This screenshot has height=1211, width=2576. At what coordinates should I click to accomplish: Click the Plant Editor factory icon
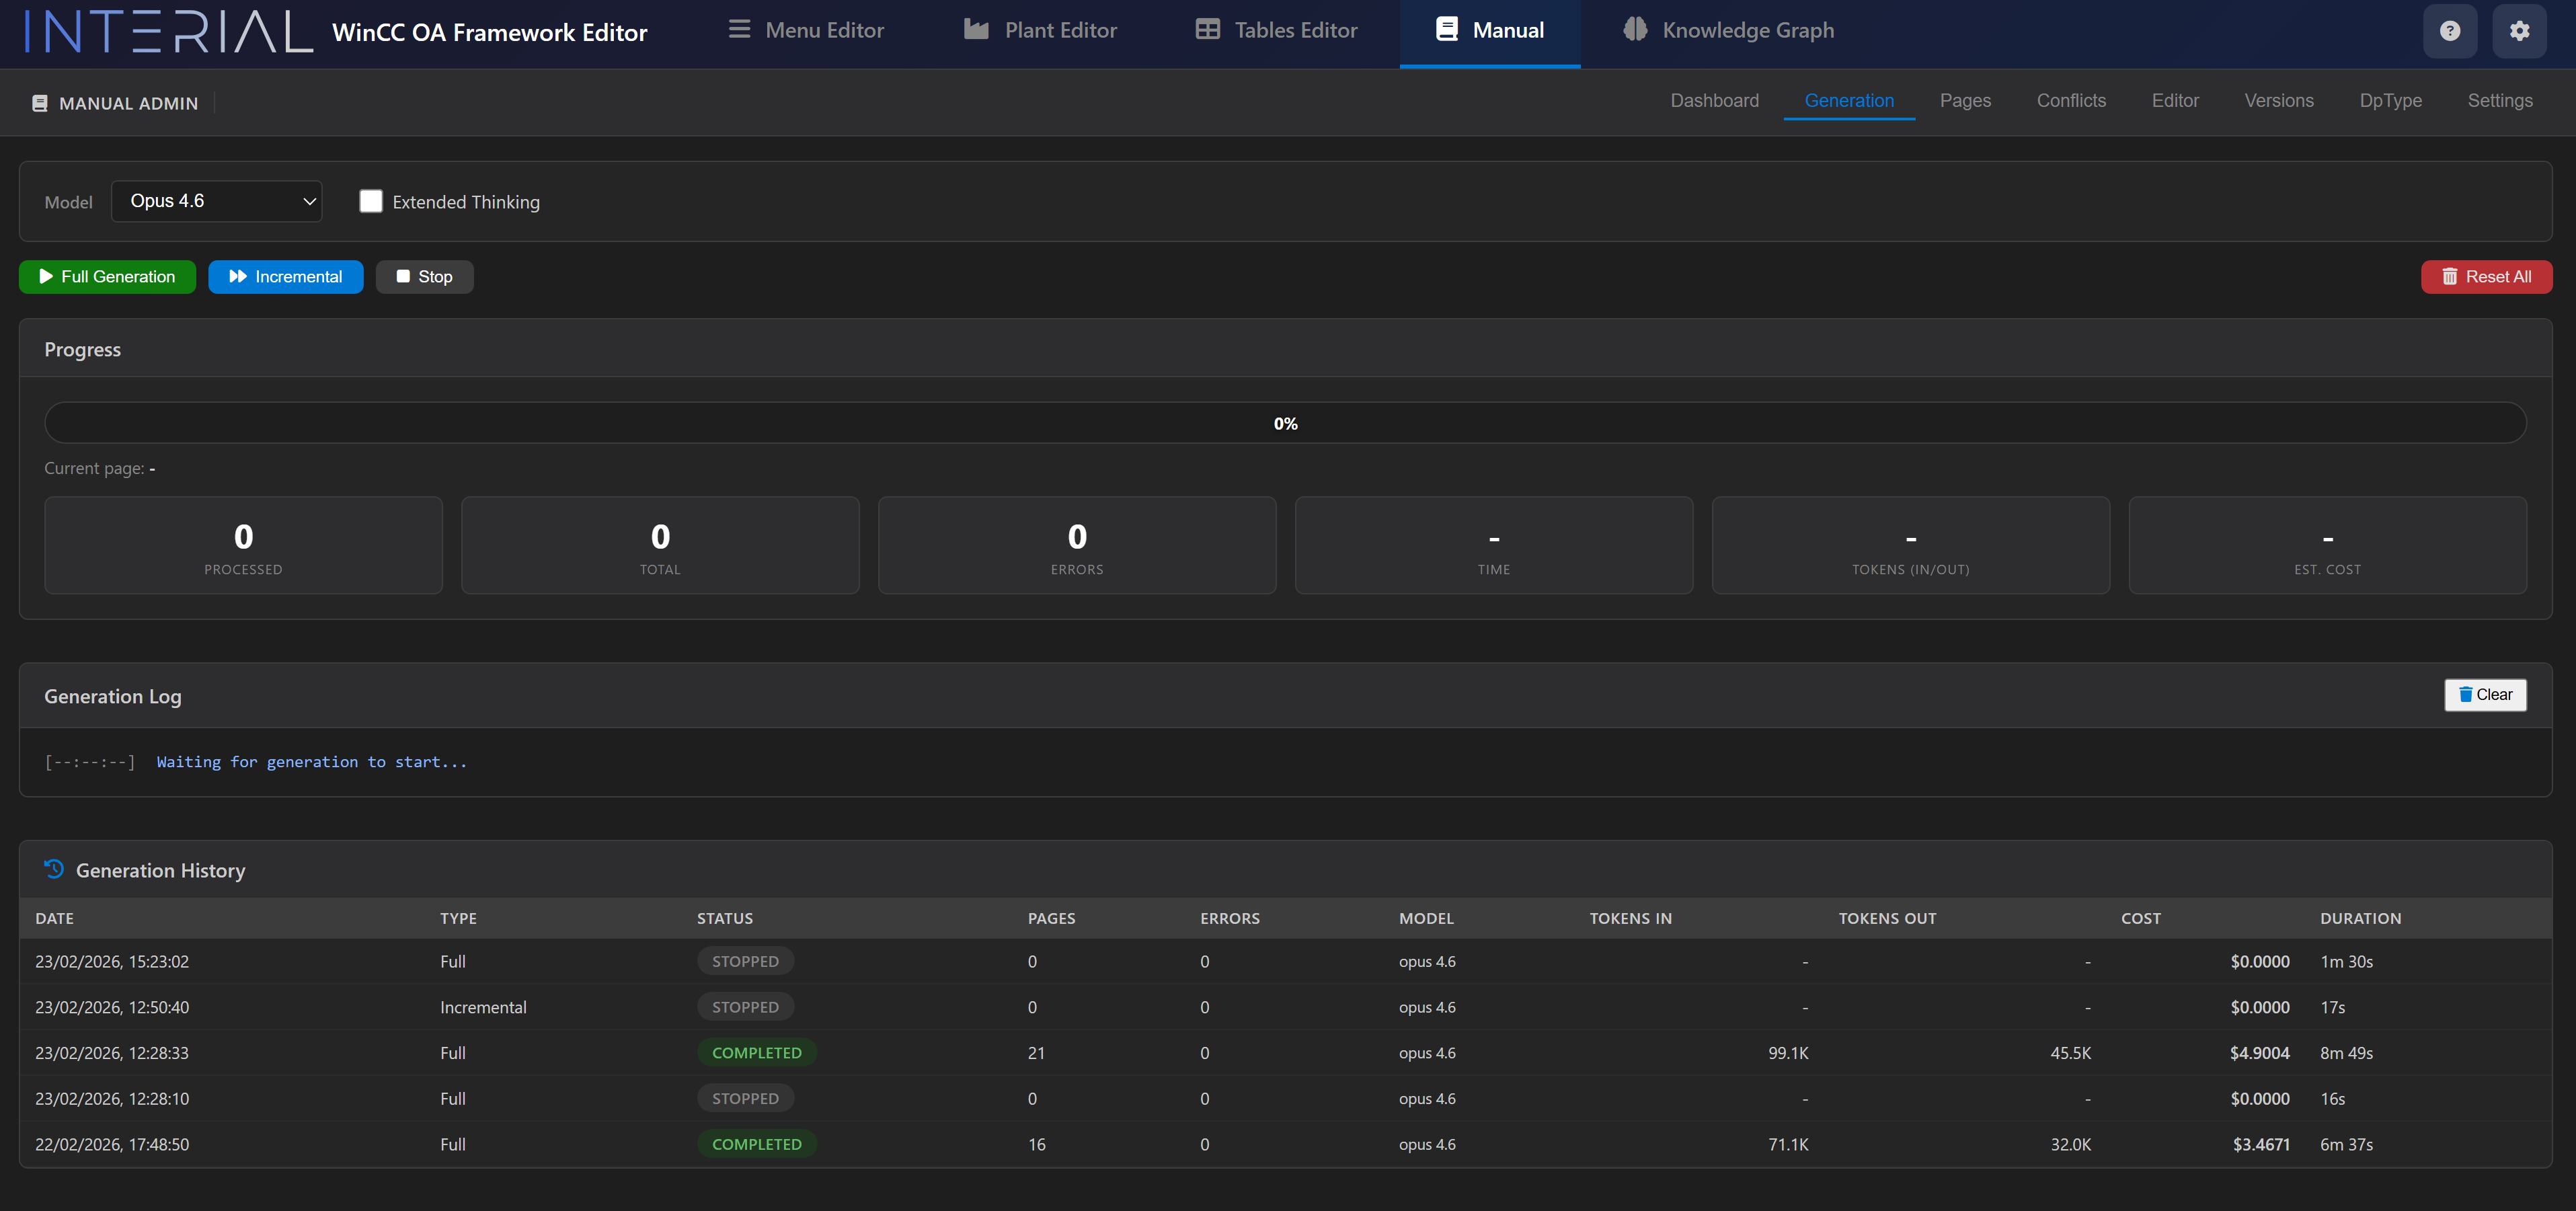pyautogui.click(x=976, y=30)
